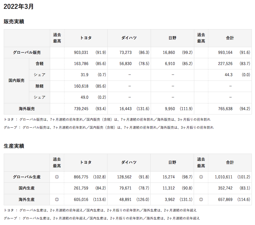Click the percentage (131.1) in overseas production
The width and height of the screenshot is (255, 225).
[x=186, y=200]
